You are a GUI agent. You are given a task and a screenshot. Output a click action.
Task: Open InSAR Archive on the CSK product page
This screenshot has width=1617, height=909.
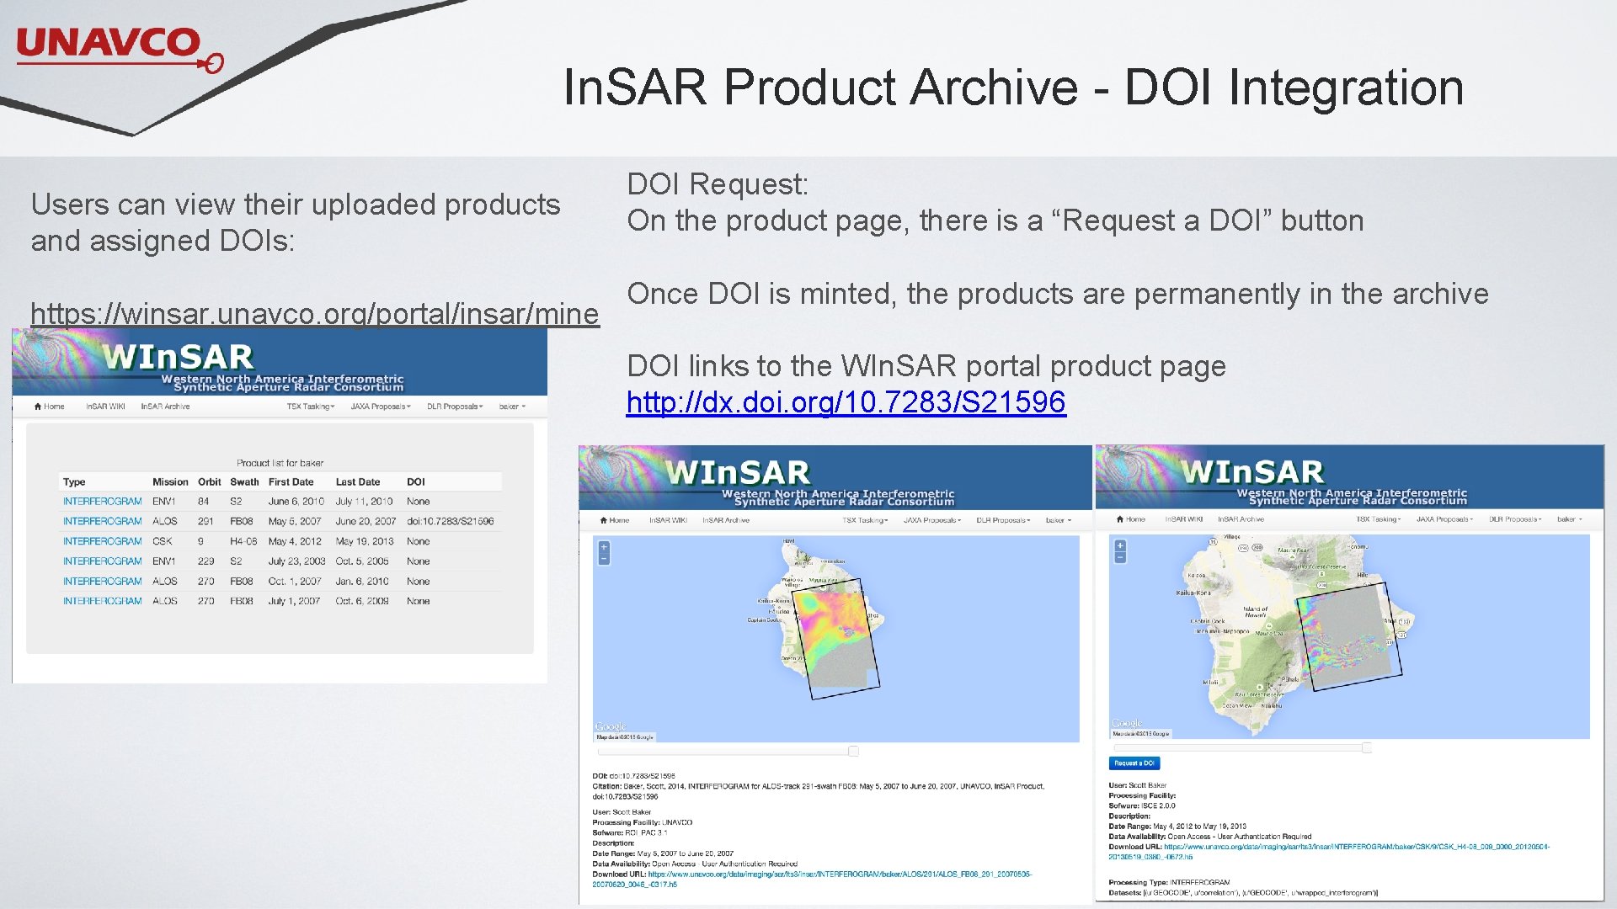[x=1241, y=519]
